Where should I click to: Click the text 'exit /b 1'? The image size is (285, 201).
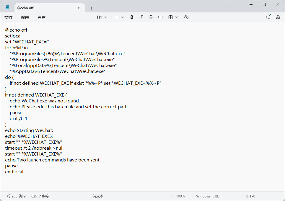[18, 119]
